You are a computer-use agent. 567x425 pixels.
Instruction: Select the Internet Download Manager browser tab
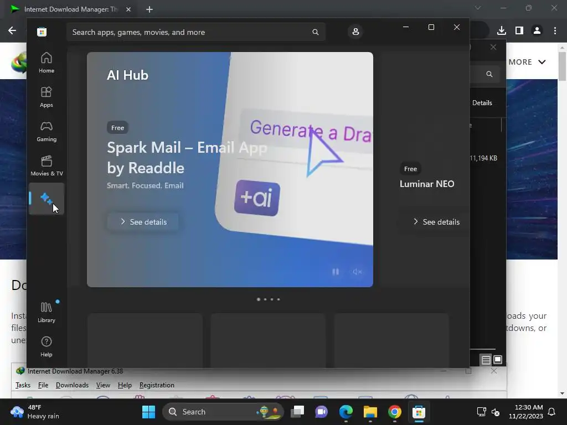(71, 9)
